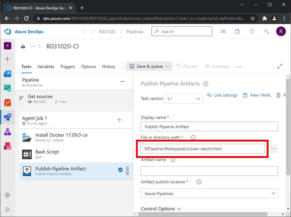
Task: Open the vertical dots menu in header
Action: click(x=85, y=31)
